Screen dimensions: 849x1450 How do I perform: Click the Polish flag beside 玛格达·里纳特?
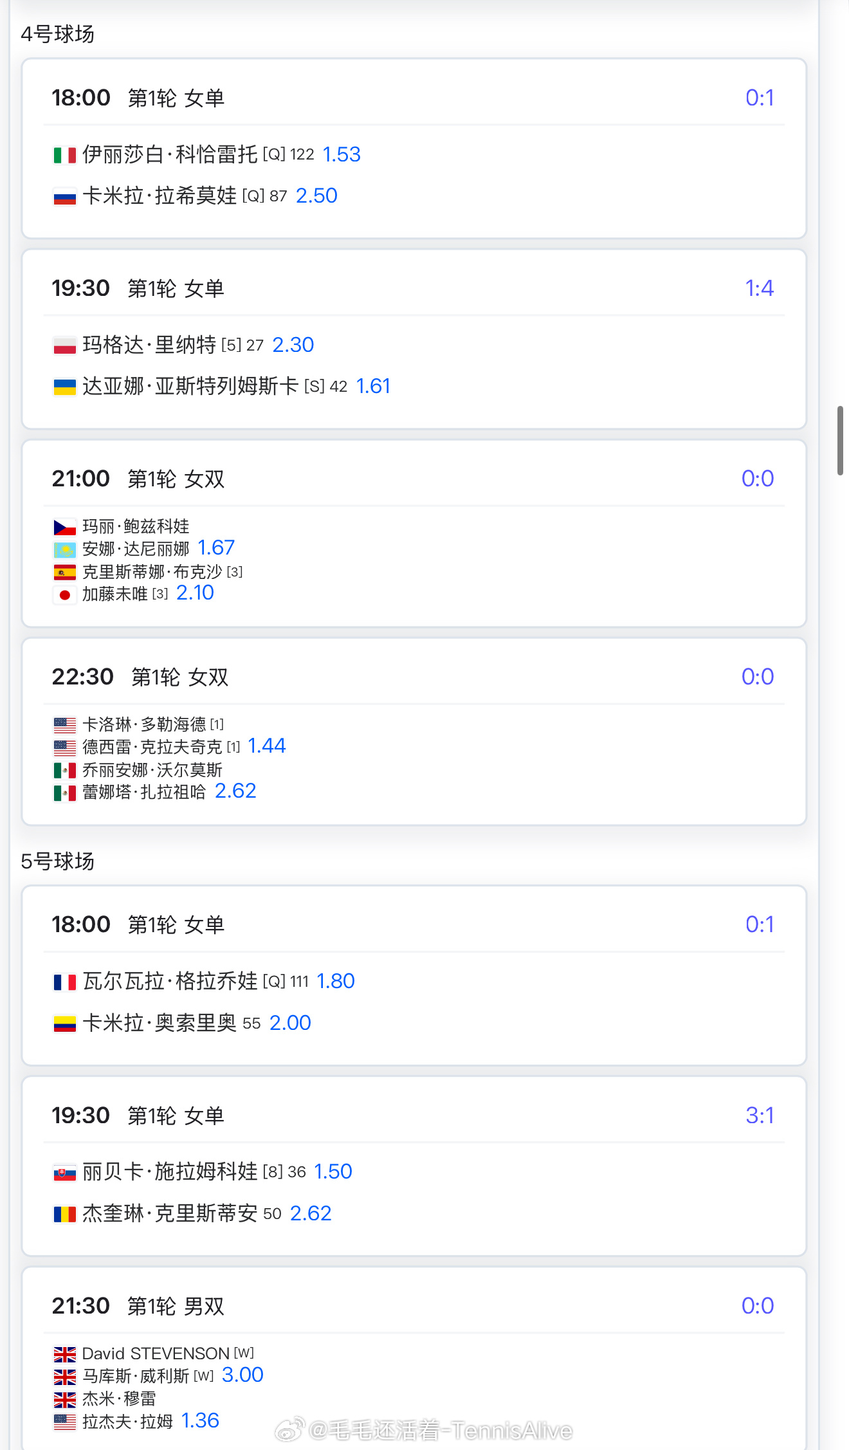[64, 345]
